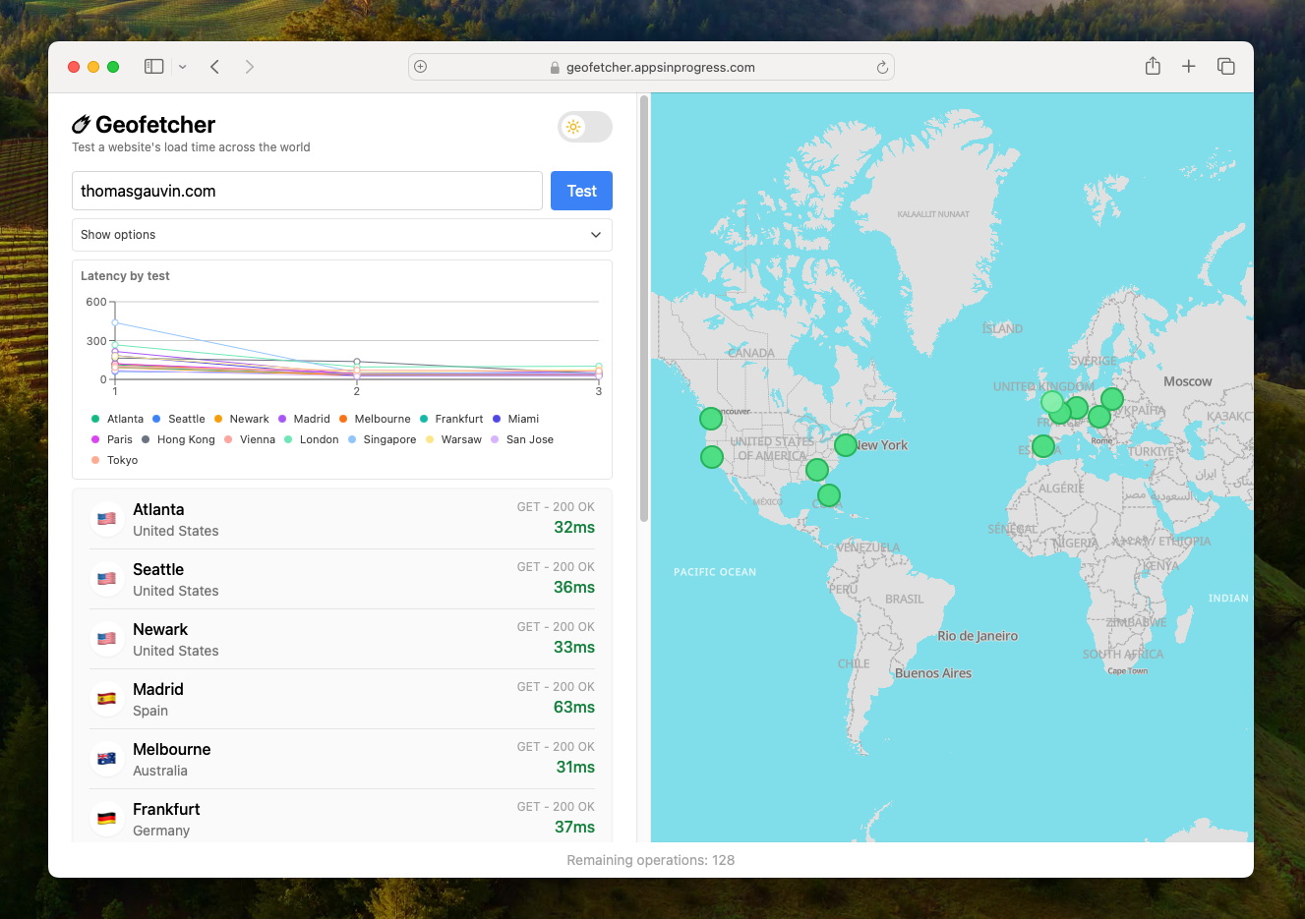Click the Geofetcher comet logo icon
Image resolution: width=1305 pixels, height=919 pixels.
click(x=83, y=124)
